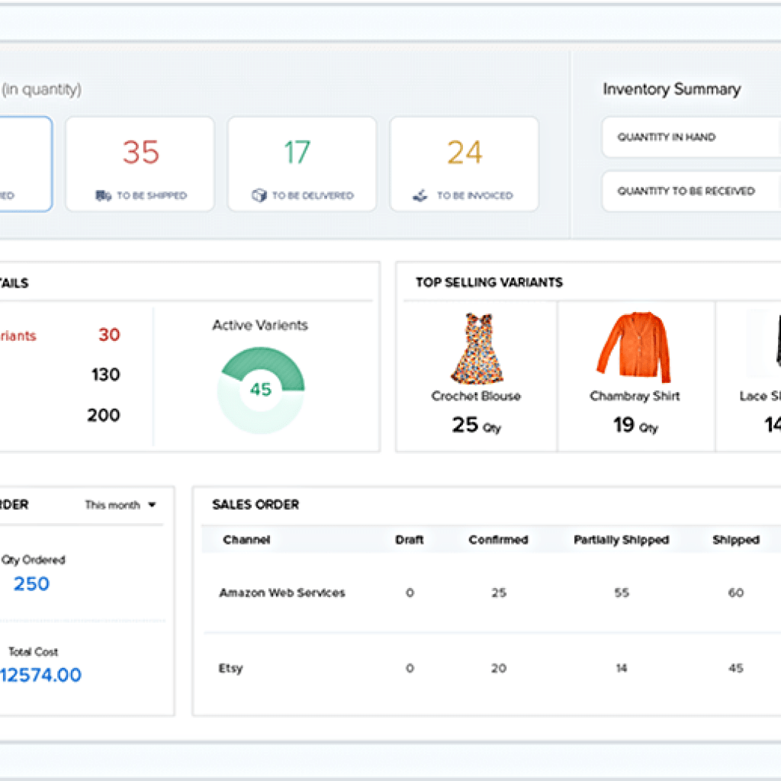Click the Etsy channel row
This screenshot has width=781, height=781.
[x=230, y=668]
